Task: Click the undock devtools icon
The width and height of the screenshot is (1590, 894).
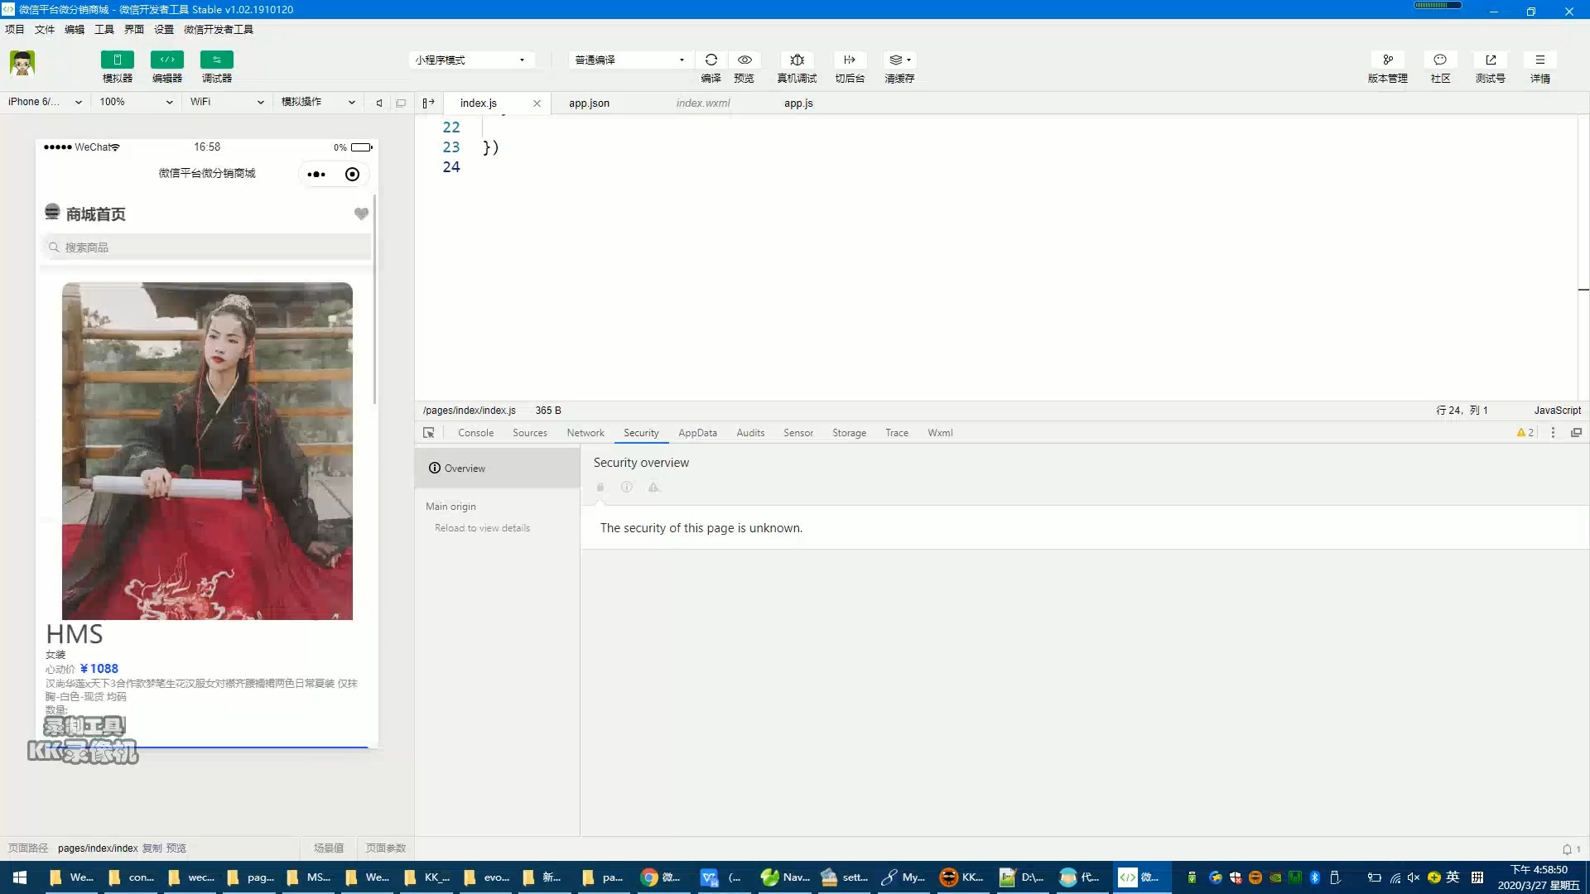Action: pyautogui.click(x=1576, y=432)
